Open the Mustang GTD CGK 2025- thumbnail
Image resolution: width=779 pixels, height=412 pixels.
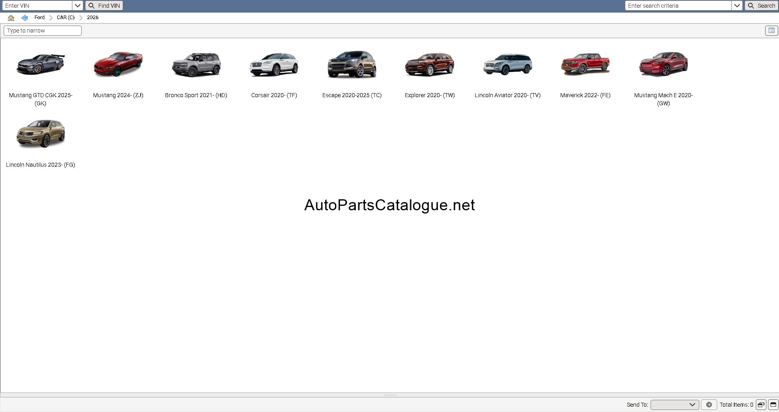click(x=41, y=64)
